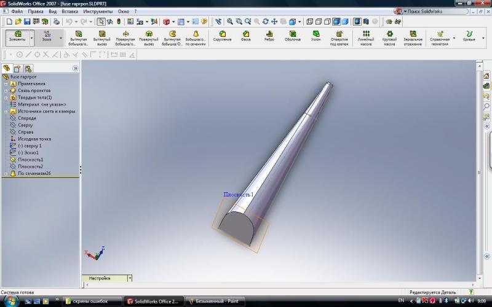
Task: Select the Shell (Оболочка) tool
Action: (x=292, y=36)
